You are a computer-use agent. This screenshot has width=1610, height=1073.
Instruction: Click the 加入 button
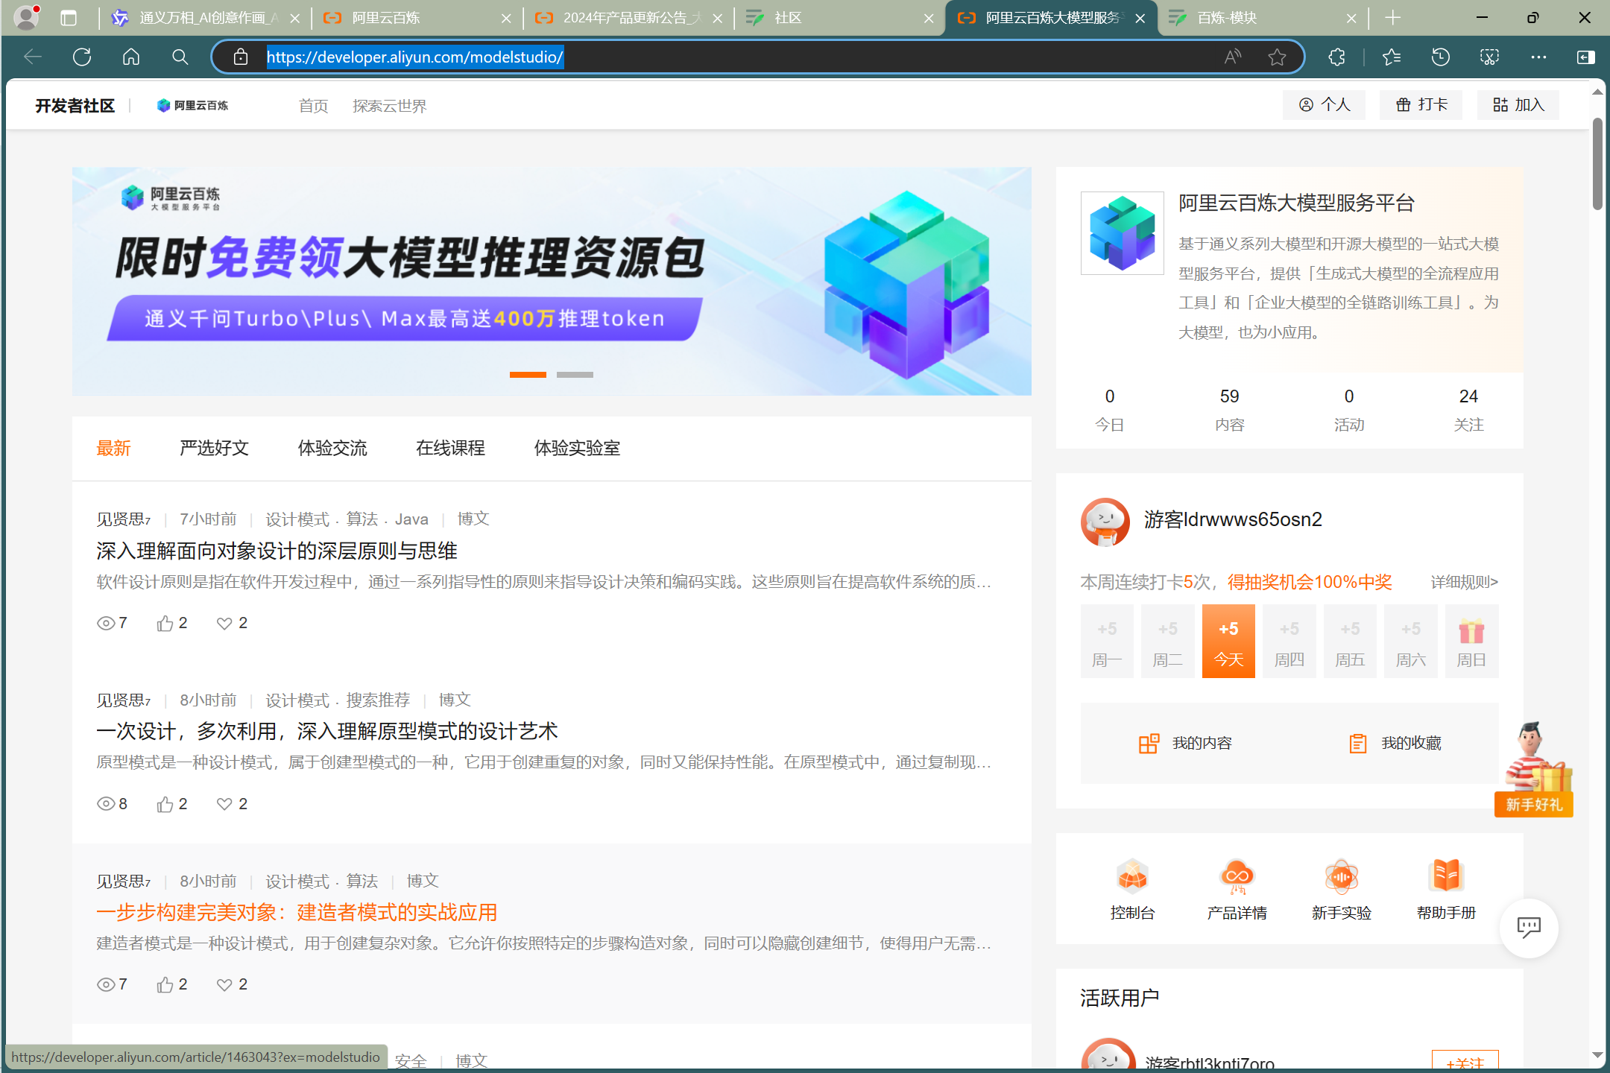pos(1518,105)
